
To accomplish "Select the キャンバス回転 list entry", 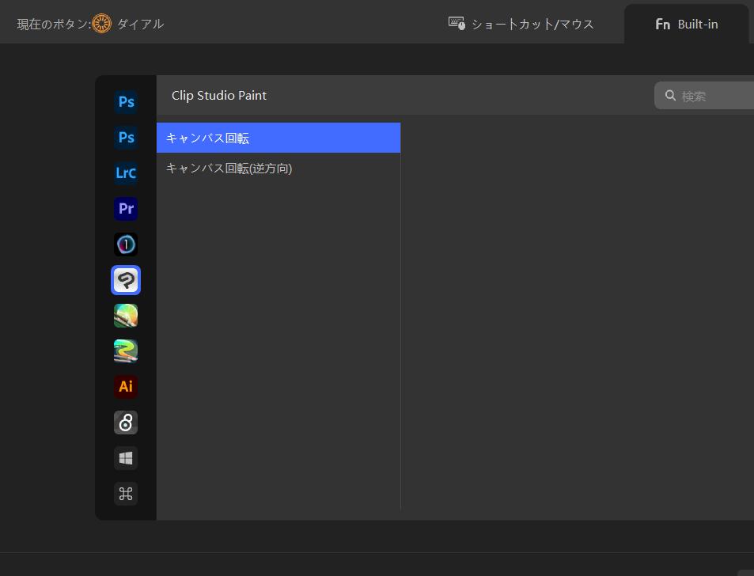I will point(278,138).
